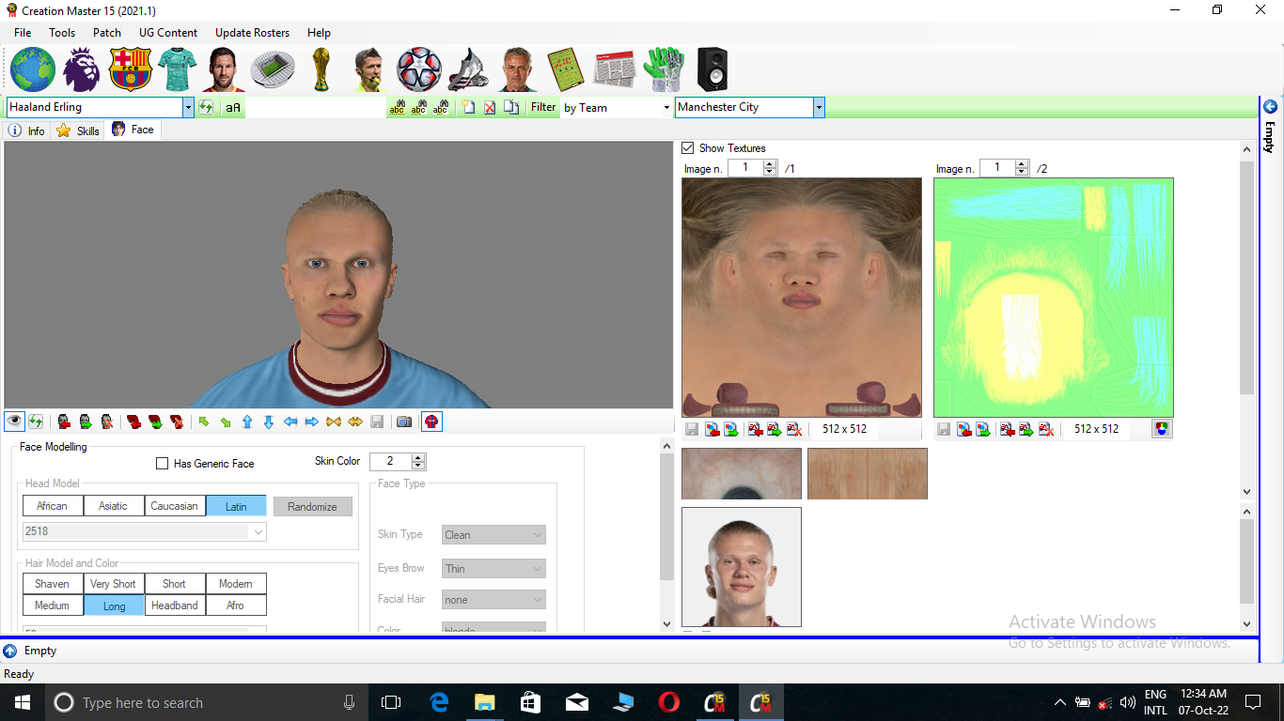Open the Manager editor Mourinho icon
The width and height of the screenshot is (1284, 721).
click(x=517, y=69)
